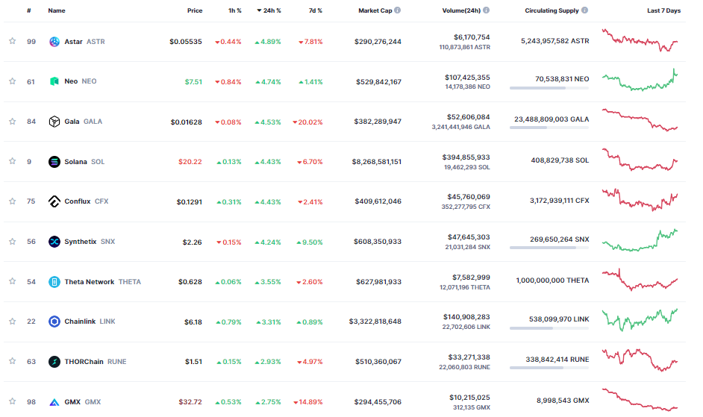Screen dimensions: 703x417
Task: Sort by rank # column header
Action: tap(28, 10)
